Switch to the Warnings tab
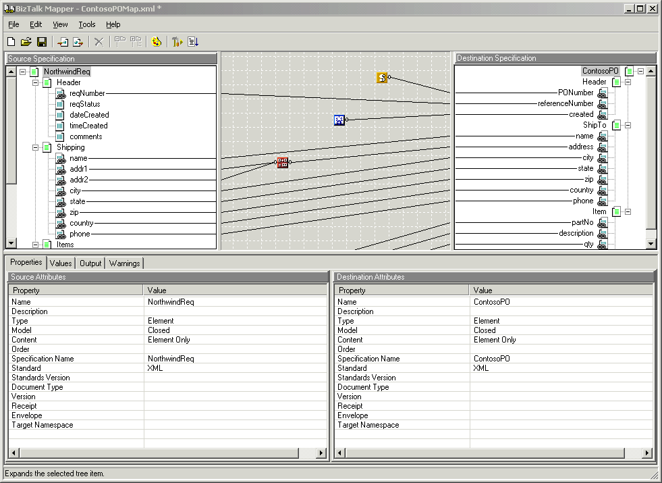 pos(125,263)
